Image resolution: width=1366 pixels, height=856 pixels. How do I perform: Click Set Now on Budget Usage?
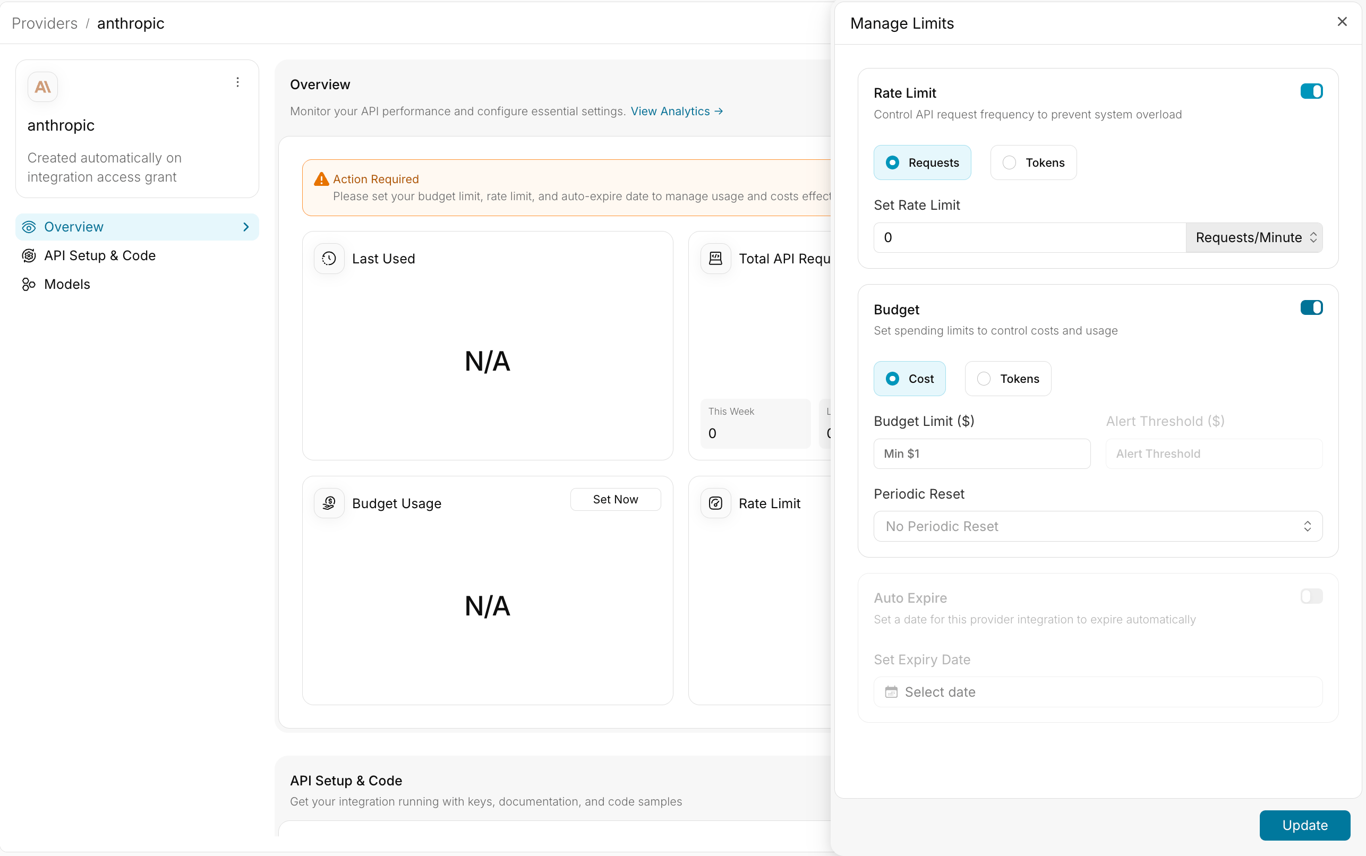(x=616, y=499)
